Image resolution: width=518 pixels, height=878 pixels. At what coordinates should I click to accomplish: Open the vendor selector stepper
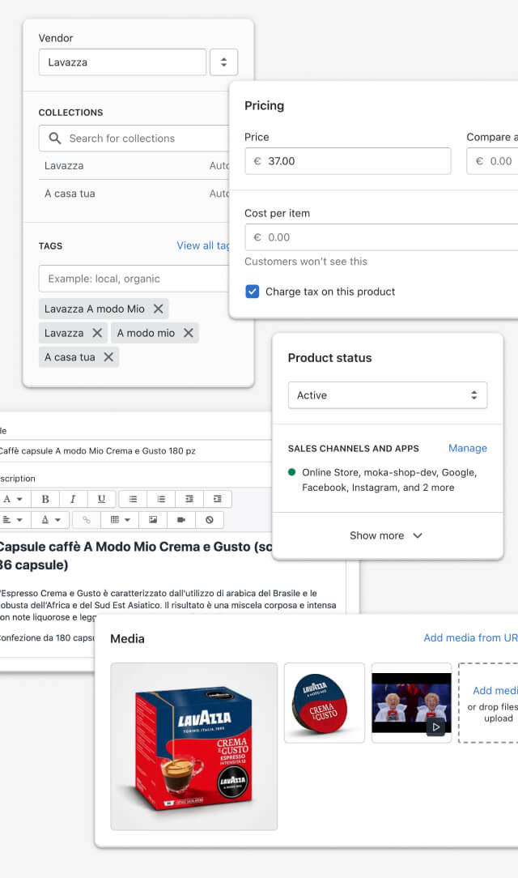pos(223,62)
